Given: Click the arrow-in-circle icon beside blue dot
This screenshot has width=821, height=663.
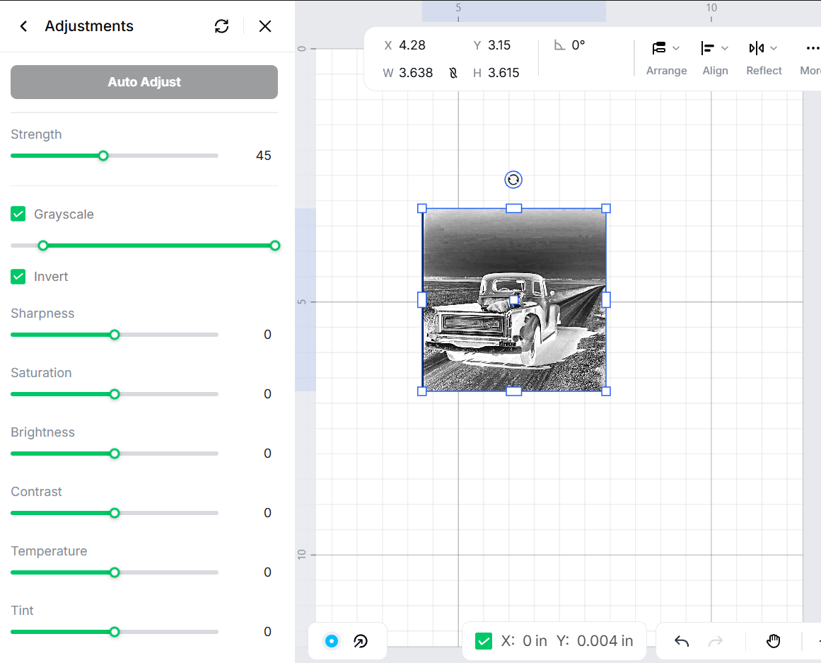Looking at the screenshot, I should coord(361,641).
